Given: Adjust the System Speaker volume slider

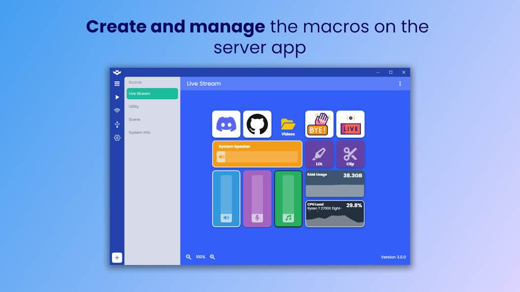Looking at the screenshot, I should click(257, 157).
